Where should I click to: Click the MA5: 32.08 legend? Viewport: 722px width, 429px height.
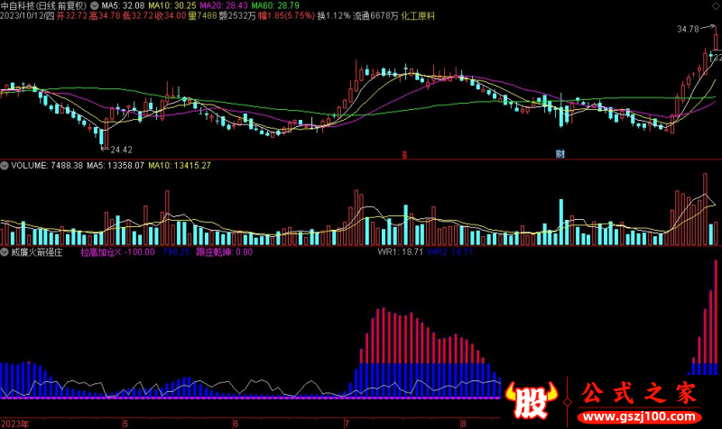[x=123, y=6]
